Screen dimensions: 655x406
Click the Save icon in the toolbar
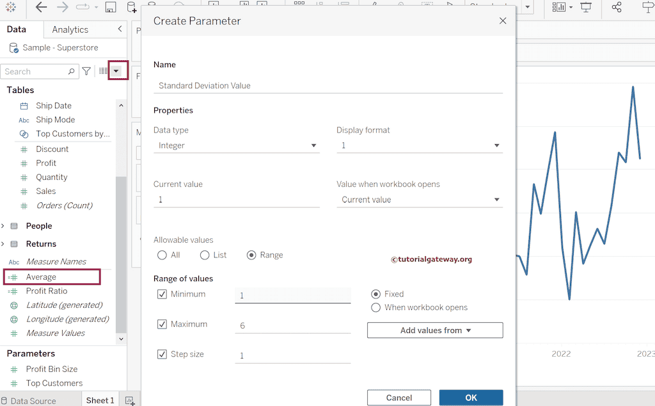click(x=110, y=8)
